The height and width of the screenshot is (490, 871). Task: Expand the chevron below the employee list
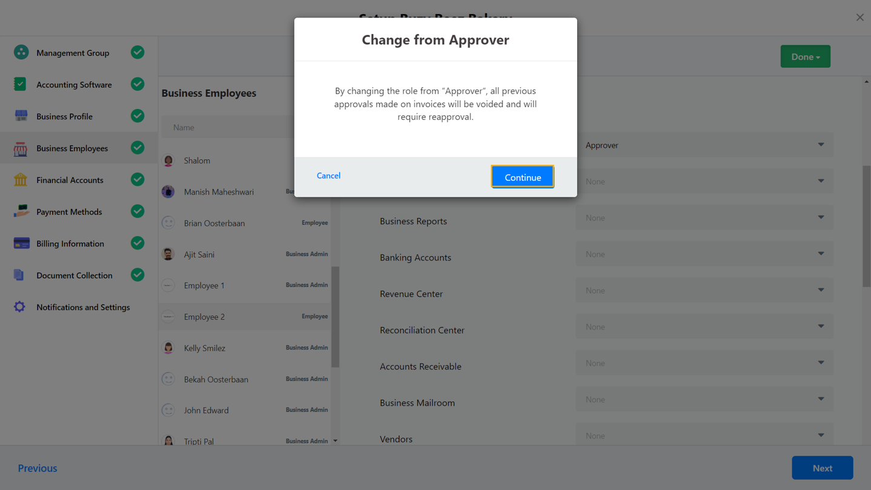point(335,440)
